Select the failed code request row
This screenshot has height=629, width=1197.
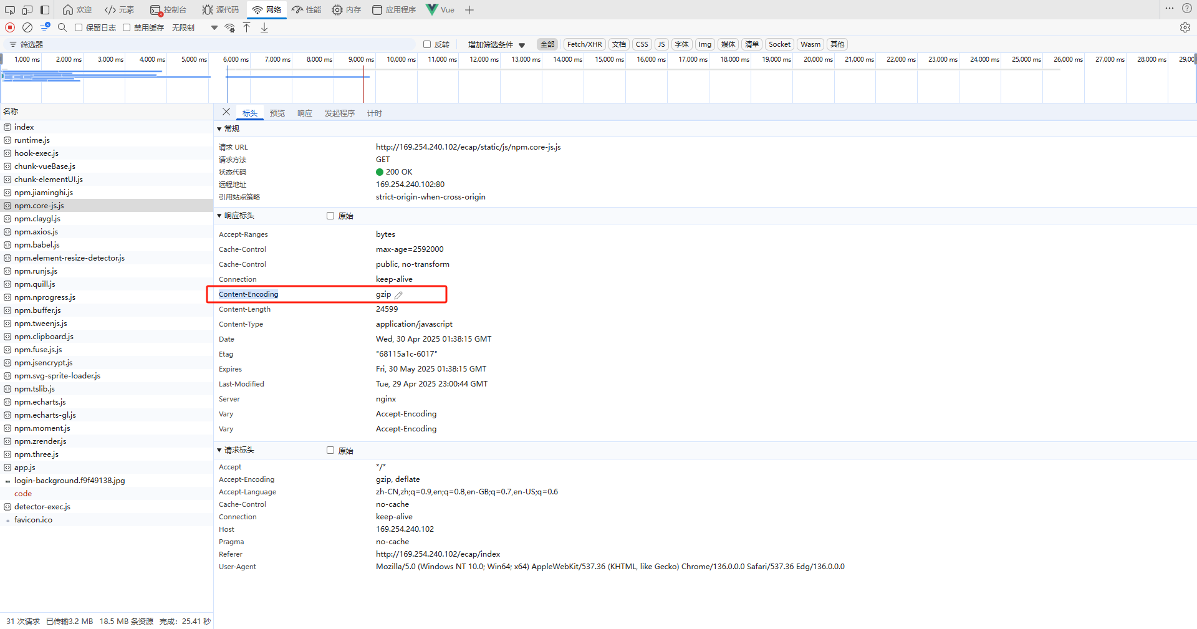click(x=107, y=494)
